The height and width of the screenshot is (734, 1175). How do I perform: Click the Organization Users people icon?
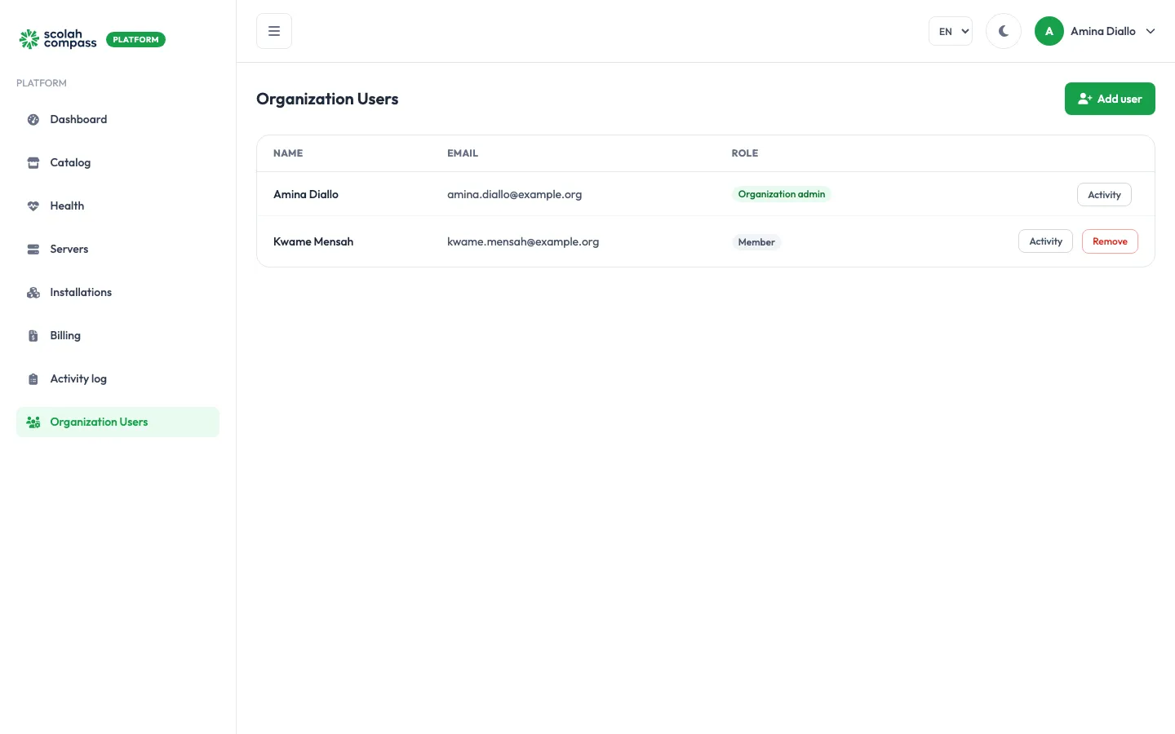pyautogui.click(x=33, y=422)
